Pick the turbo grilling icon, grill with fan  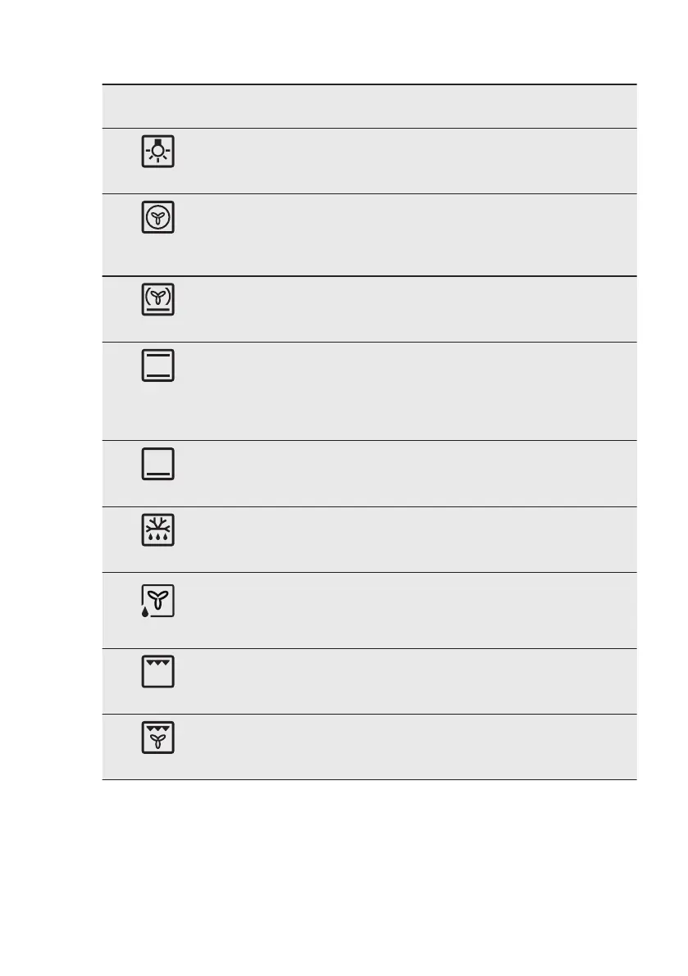pyautogui.click(x=158, y=738)
